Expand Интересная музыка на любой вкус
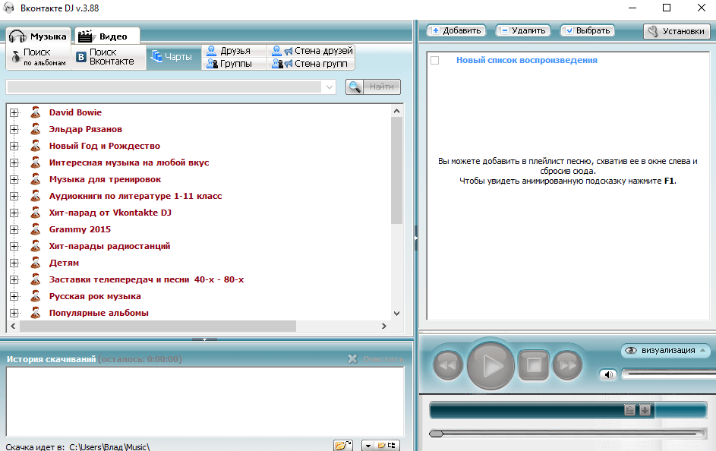716x451 pixels. click(14, 163)
